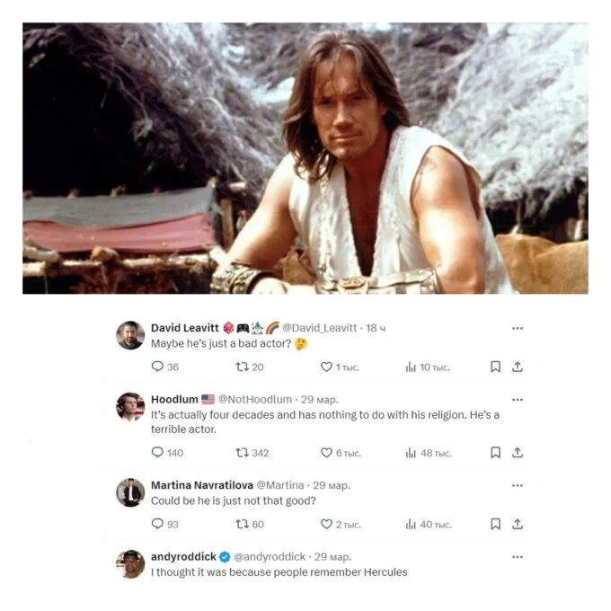Reply to Hoodlum's tweet
The width and height of the screenshot is (611, 611).
(x=157, y=452)
